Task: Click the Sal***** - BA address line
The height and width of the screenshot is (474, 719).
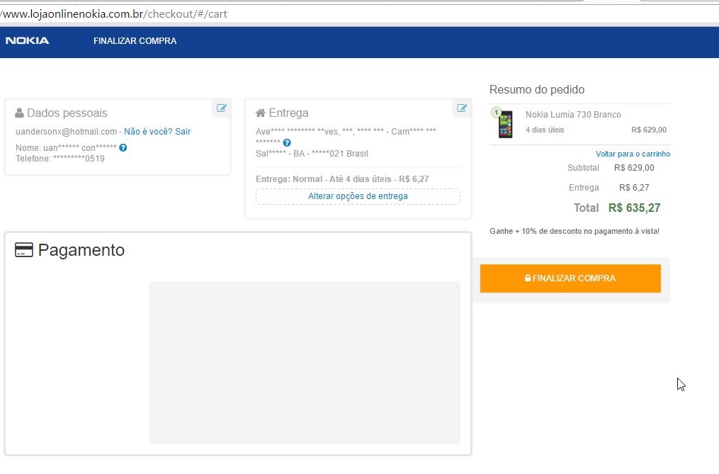Action: 312,154
